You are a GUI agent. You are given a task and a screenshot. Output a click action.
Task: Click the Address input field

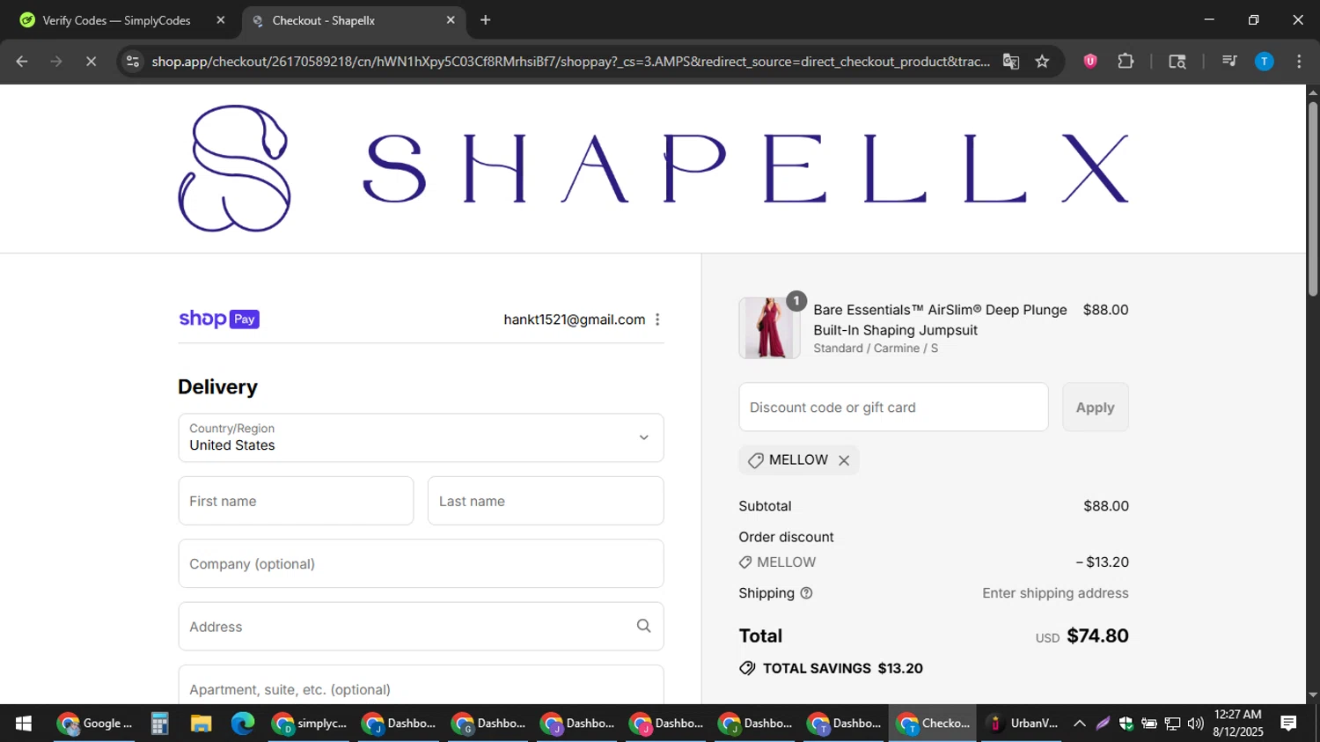[421, 626]
